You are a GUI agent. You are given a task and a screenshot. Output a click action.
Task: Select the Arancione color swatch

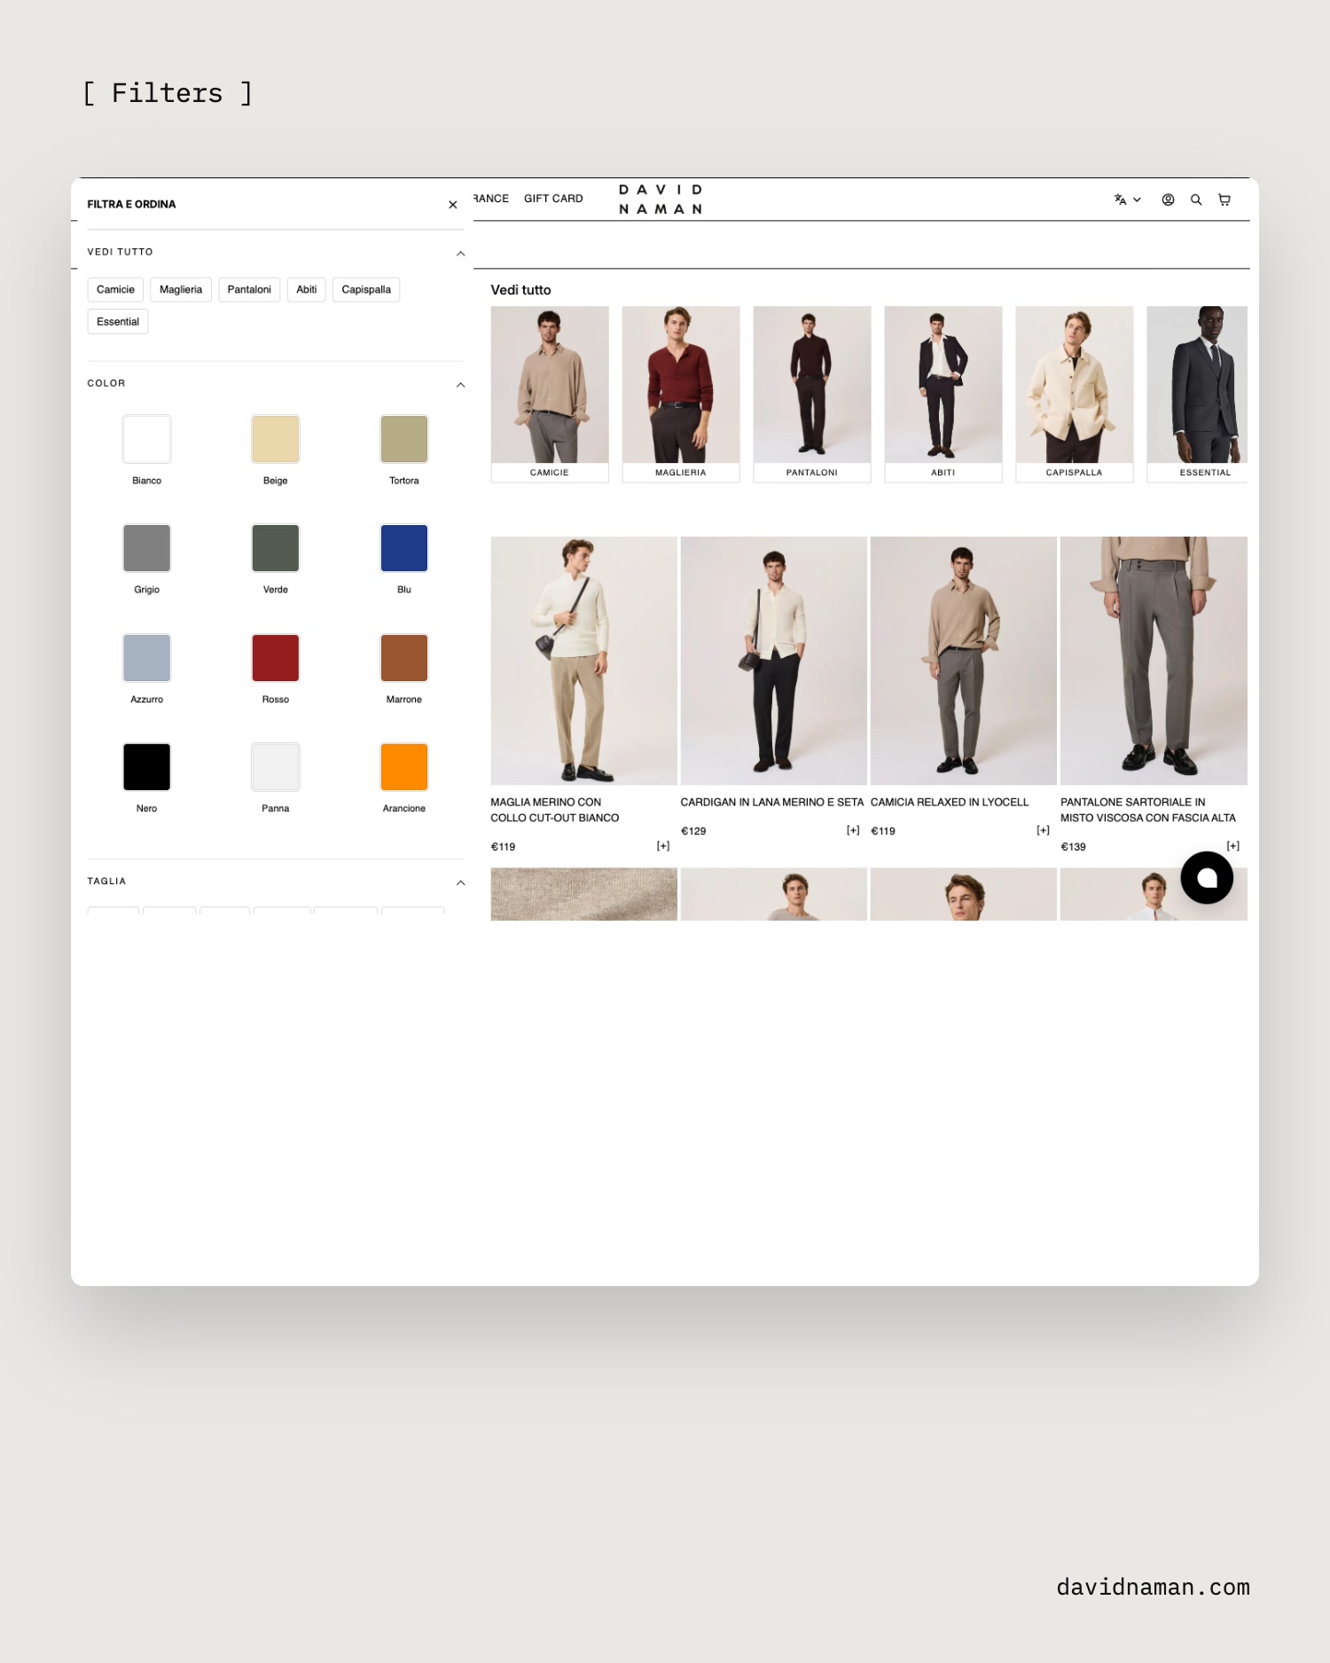404,767
